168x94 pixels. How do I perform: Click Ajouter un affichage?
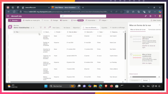tap(117, 28)
